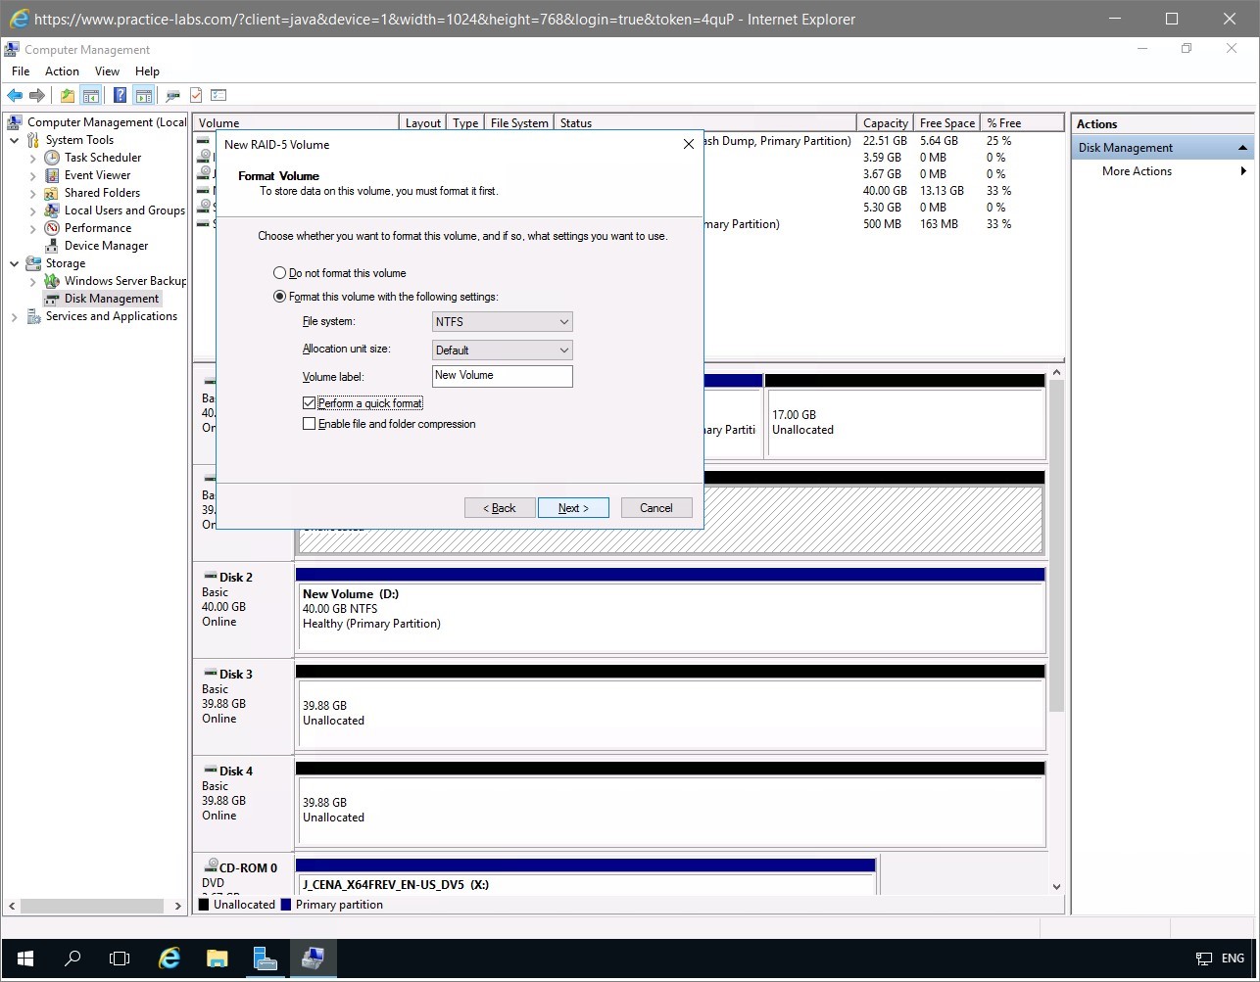This screenshot has height=982, width=1260.
Task: Select 'Do not format this volume' option
Action: (280, 273)
